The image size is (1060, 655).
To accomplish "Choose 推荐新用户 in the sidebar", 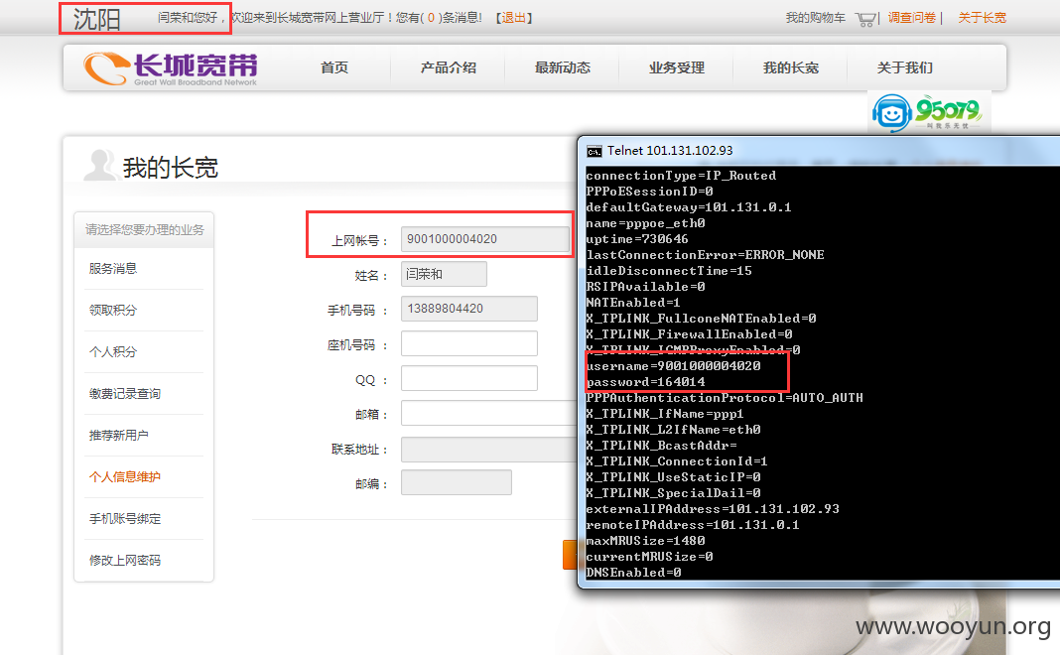I will (119, 436).
